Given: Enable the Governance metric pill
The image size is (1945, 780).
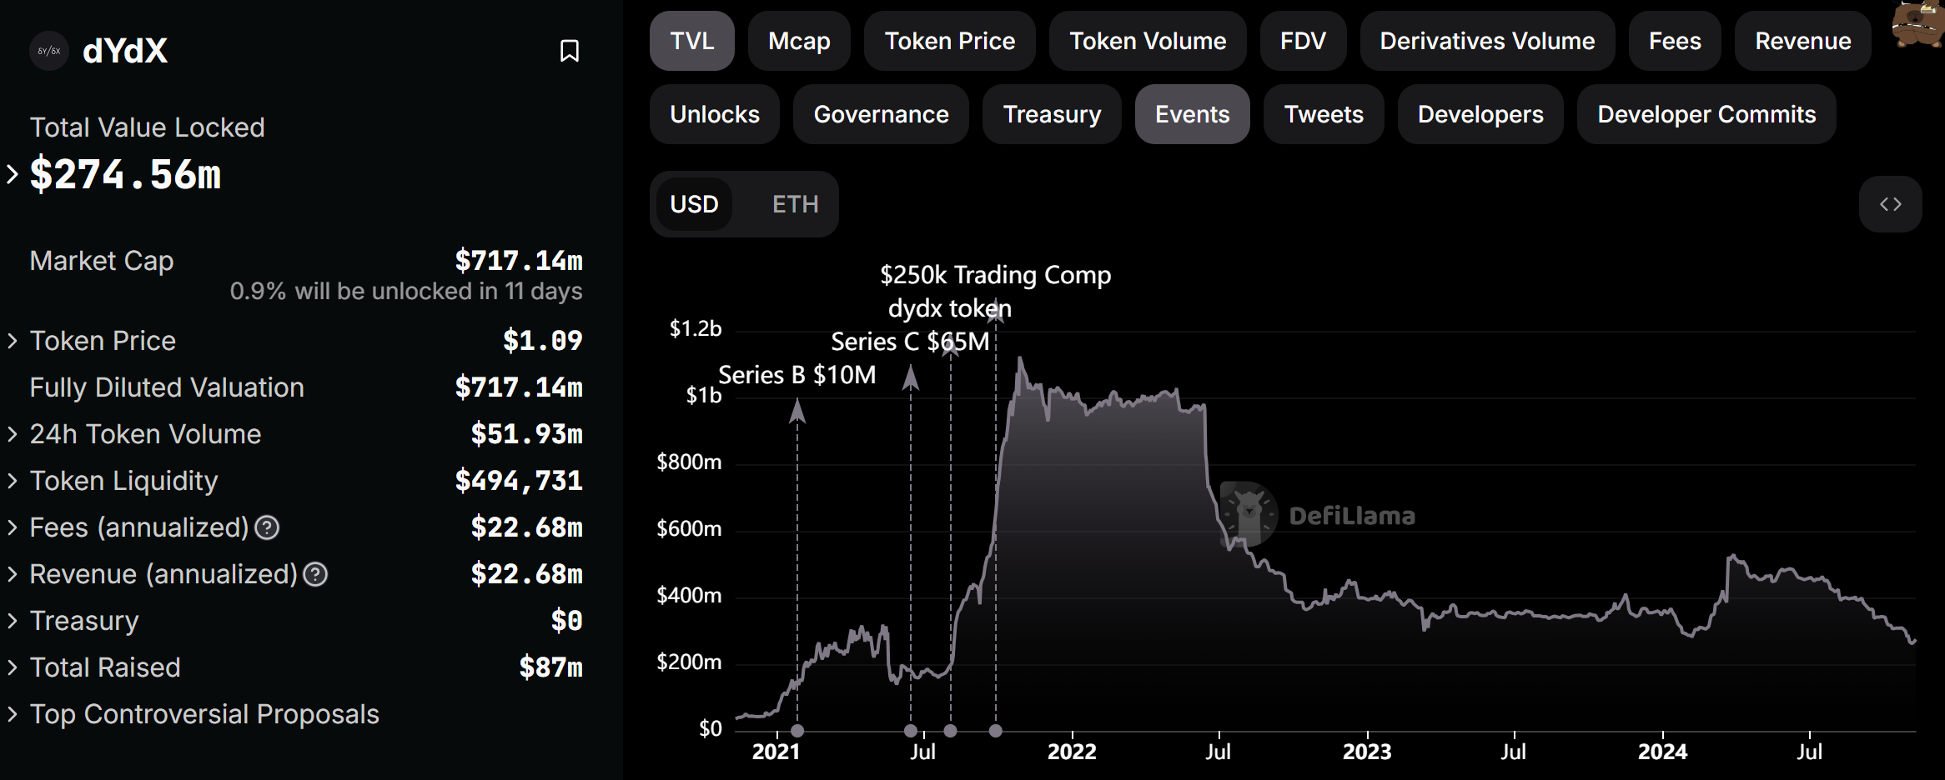Looking at the screenshot, I should pos(881,114).
